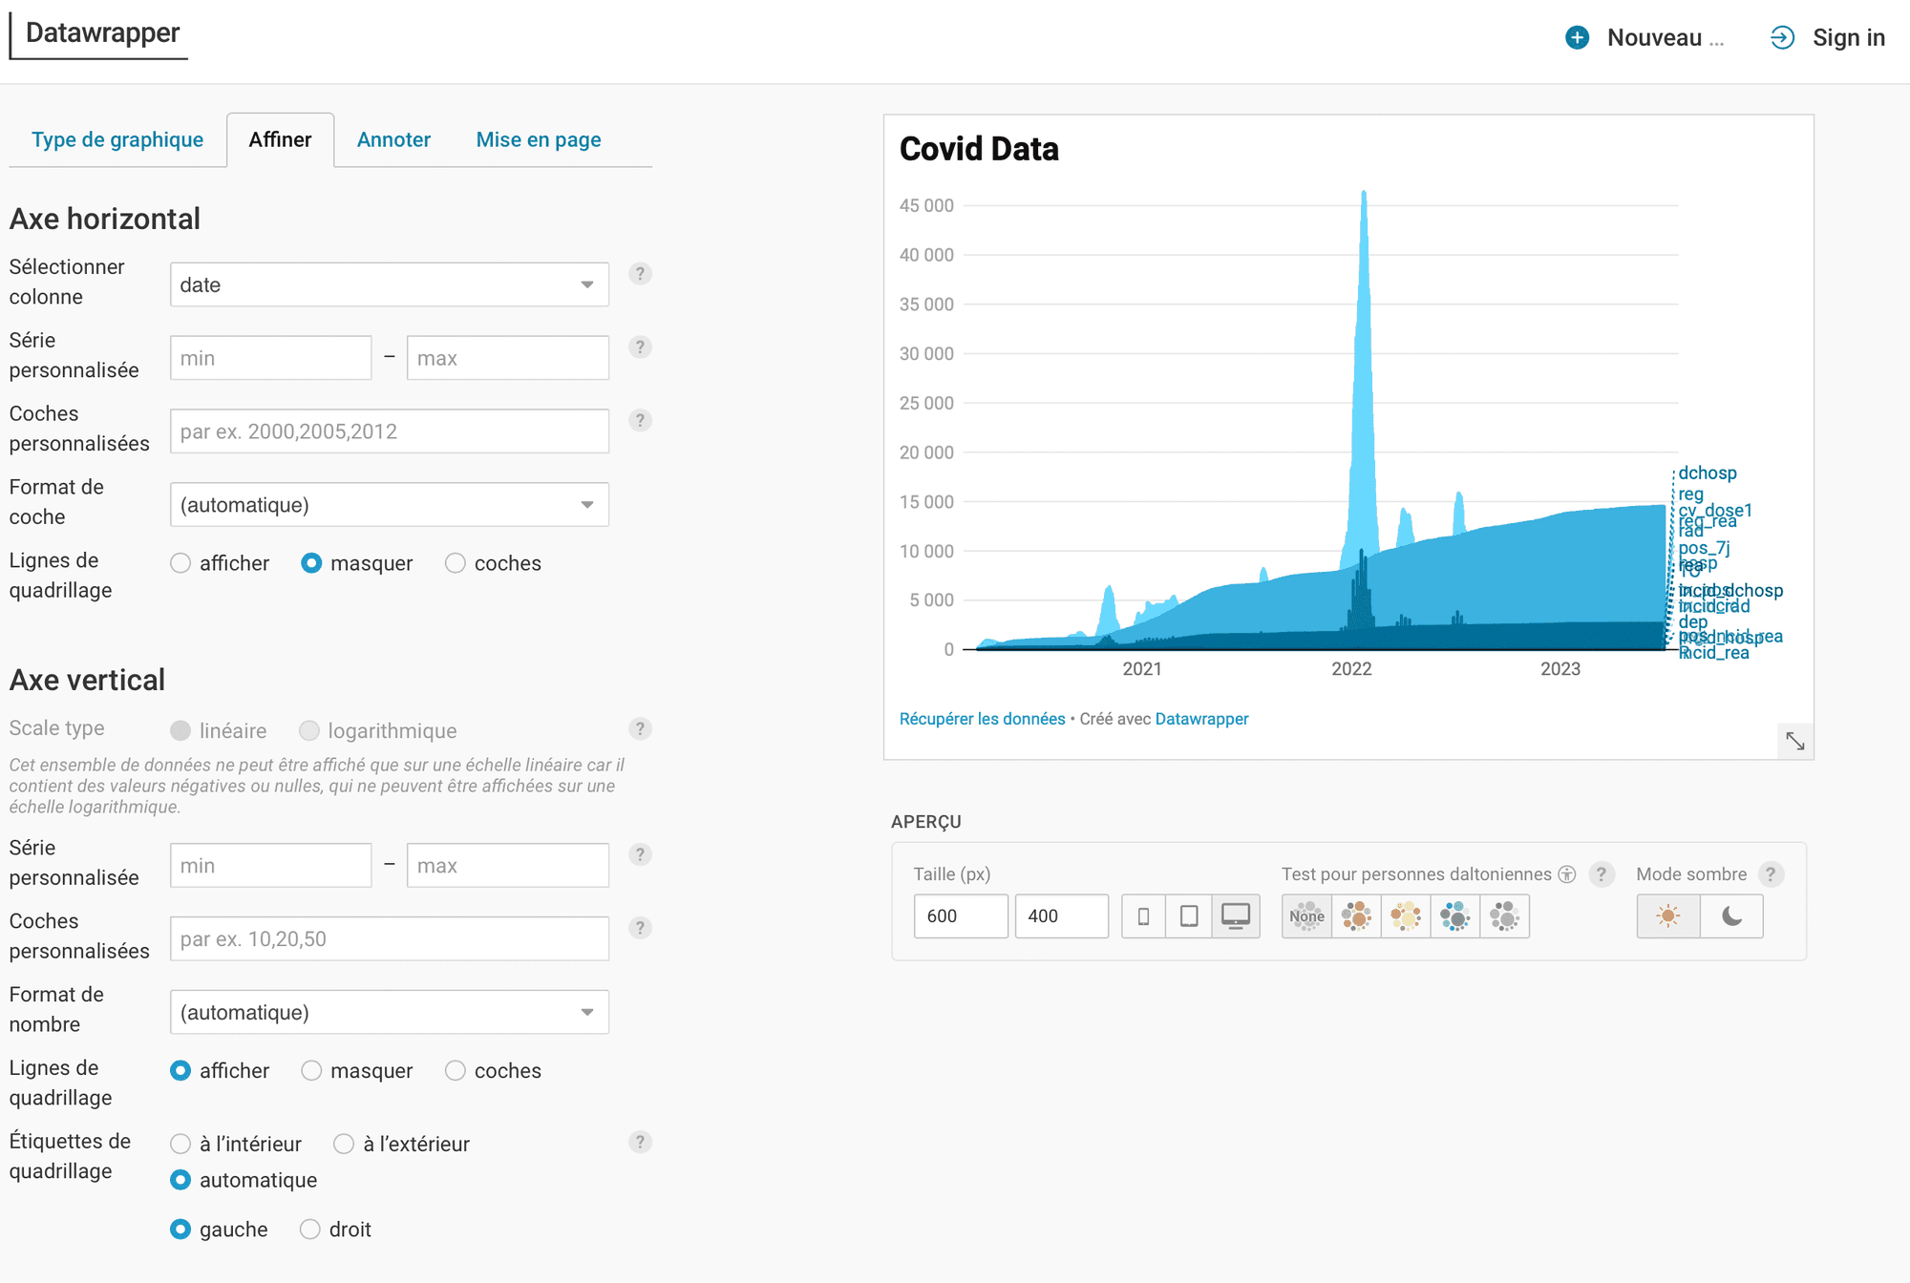
Task: Open the date column dropdown
Action: click(x=389, y=284)
